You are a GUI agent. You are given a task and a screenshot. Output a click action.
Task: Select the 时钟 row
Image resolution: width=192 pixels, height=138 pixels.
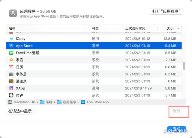(94, 95)
